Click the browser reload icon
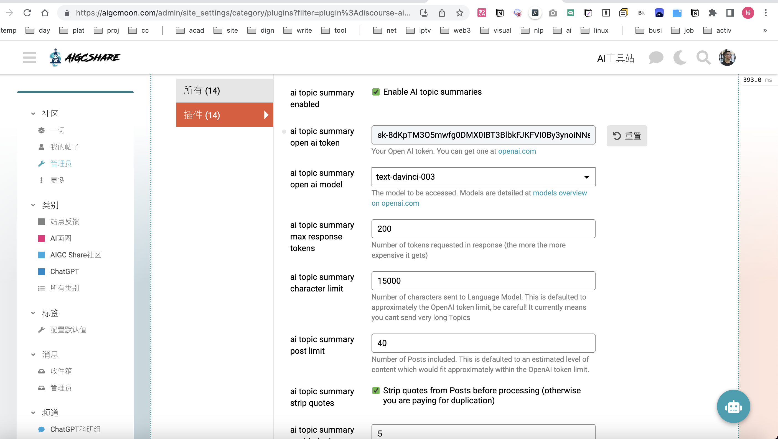Image resolution: width=778 pixels, height=439 pixels. [x=27, y=13]
